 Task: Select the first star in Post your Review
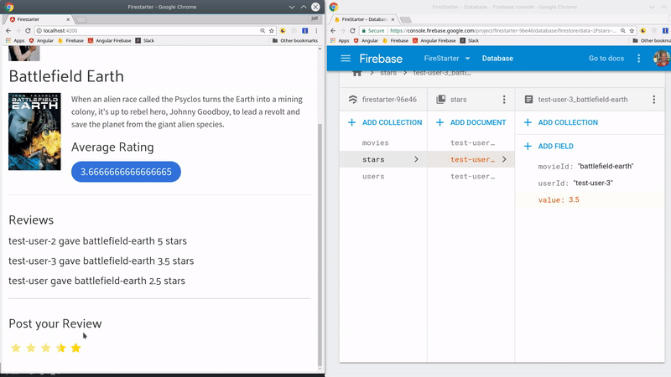point(15,348)
